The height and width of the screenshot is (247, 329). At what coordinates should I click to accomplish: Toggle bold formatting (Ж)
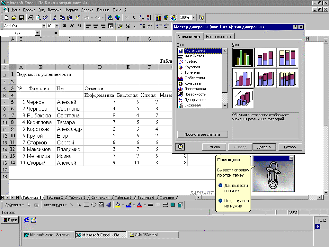click(x=64, y=26)
